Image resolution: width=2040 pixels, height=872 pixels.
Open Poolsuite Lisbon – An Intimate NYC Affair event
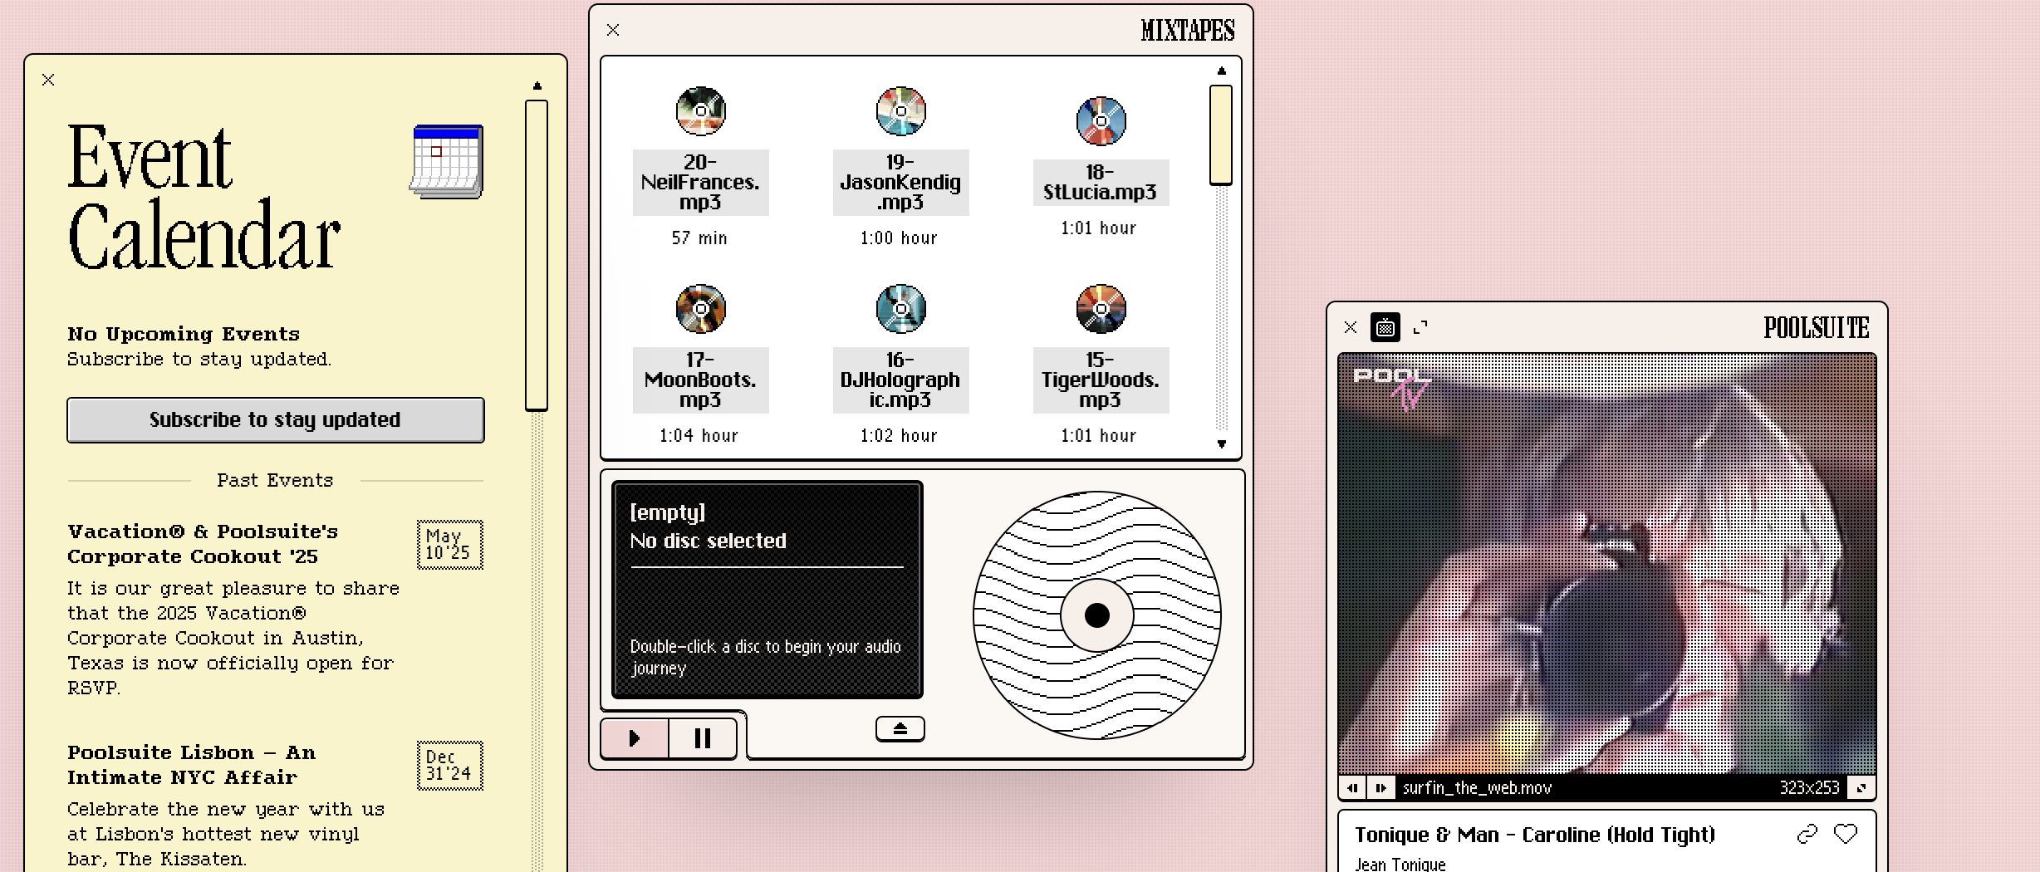tap(192, 765)
